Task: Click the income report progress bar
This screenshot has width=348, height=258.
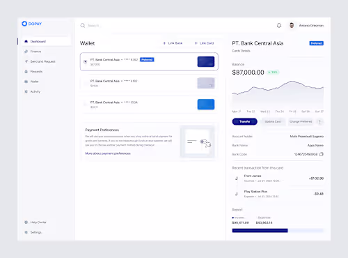Action: 260,231
